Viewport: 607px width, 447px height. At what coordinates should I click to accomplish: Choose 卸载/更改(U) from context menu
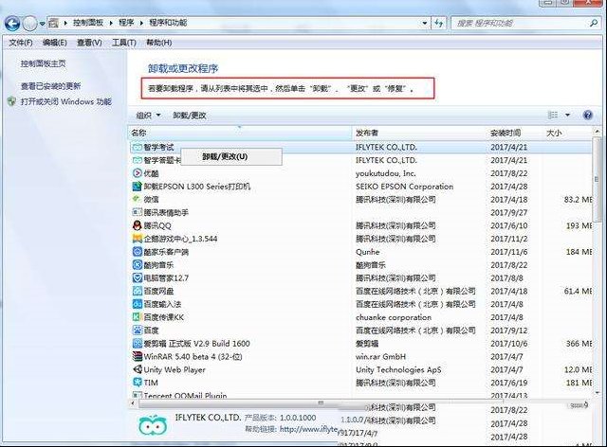[x=231, y=156]
